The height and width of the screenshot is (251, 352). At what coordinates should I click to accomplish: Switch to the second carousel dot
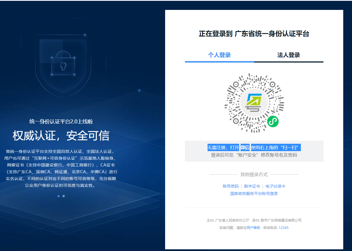64,196
